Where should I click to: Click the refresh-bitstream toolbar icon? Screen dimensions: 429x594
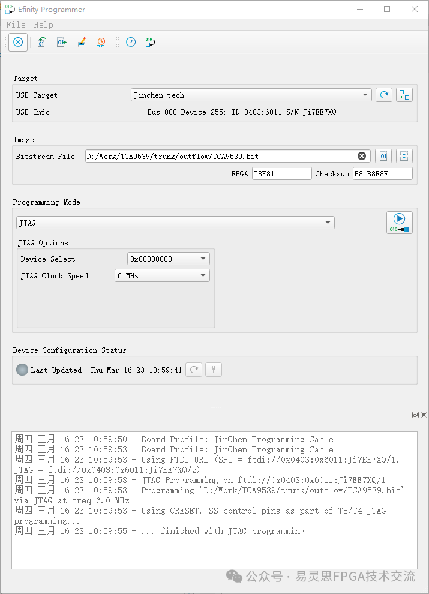tap(41, 42)
